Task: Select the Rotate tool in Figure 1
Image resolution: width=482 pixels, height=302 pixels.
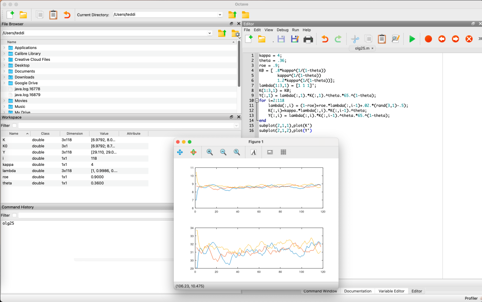Action: [193, 152]
